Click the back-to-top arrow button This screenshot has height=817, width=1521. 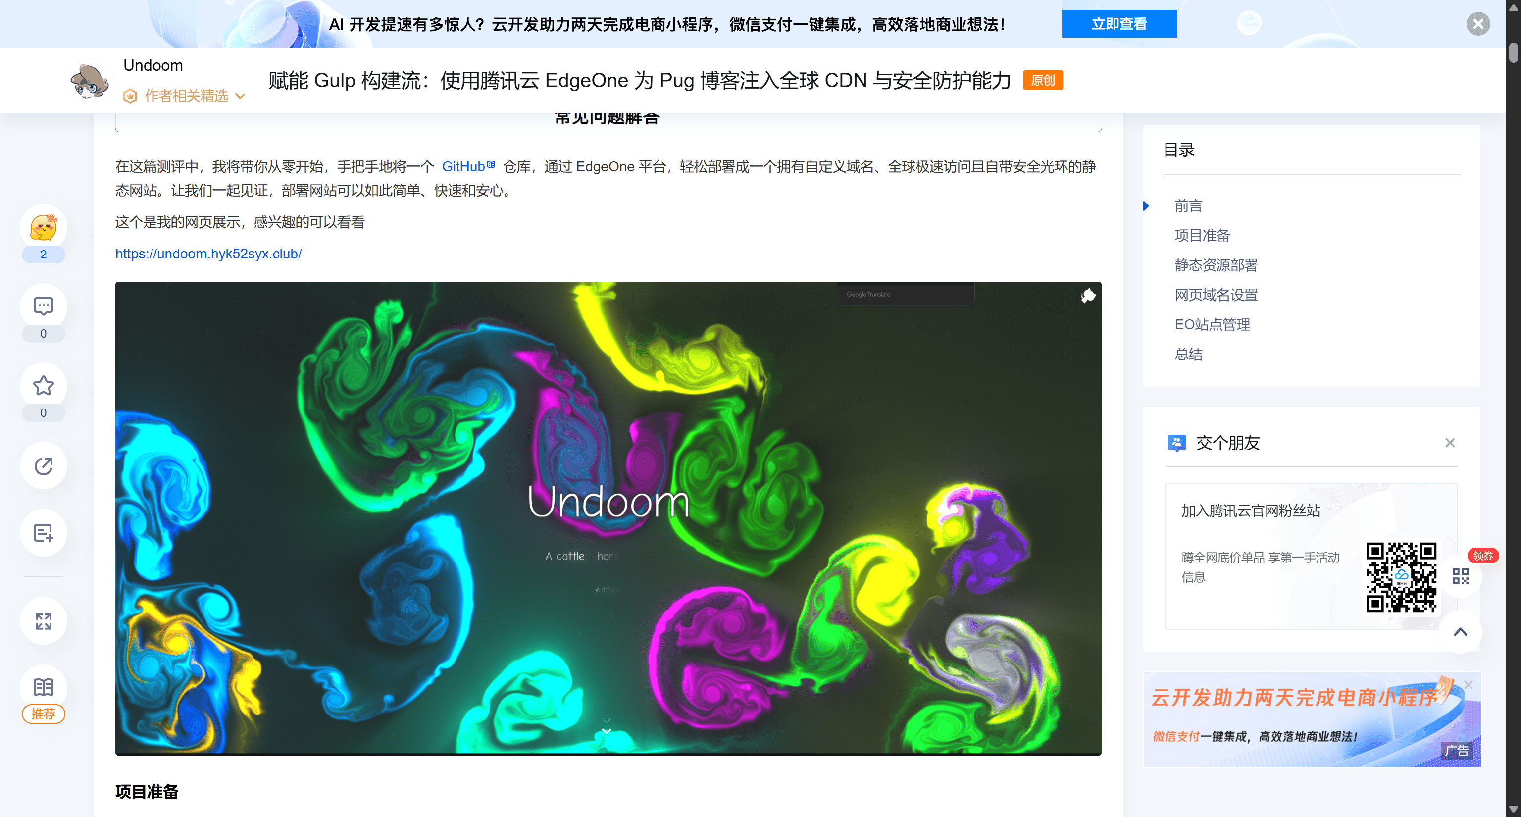(1460, 632)
